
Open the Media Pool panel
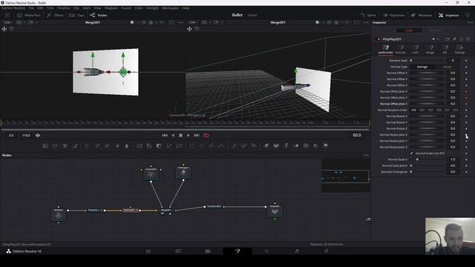[x=28, y=15]
